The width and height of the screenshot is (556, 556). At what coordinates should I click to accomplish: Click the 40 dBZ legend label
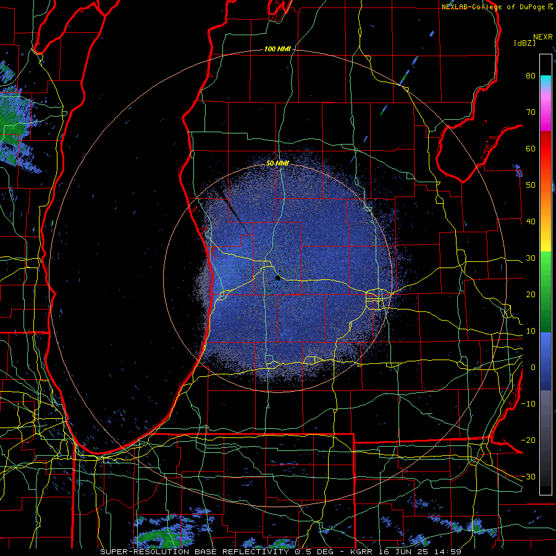click(x=531, y=222)
